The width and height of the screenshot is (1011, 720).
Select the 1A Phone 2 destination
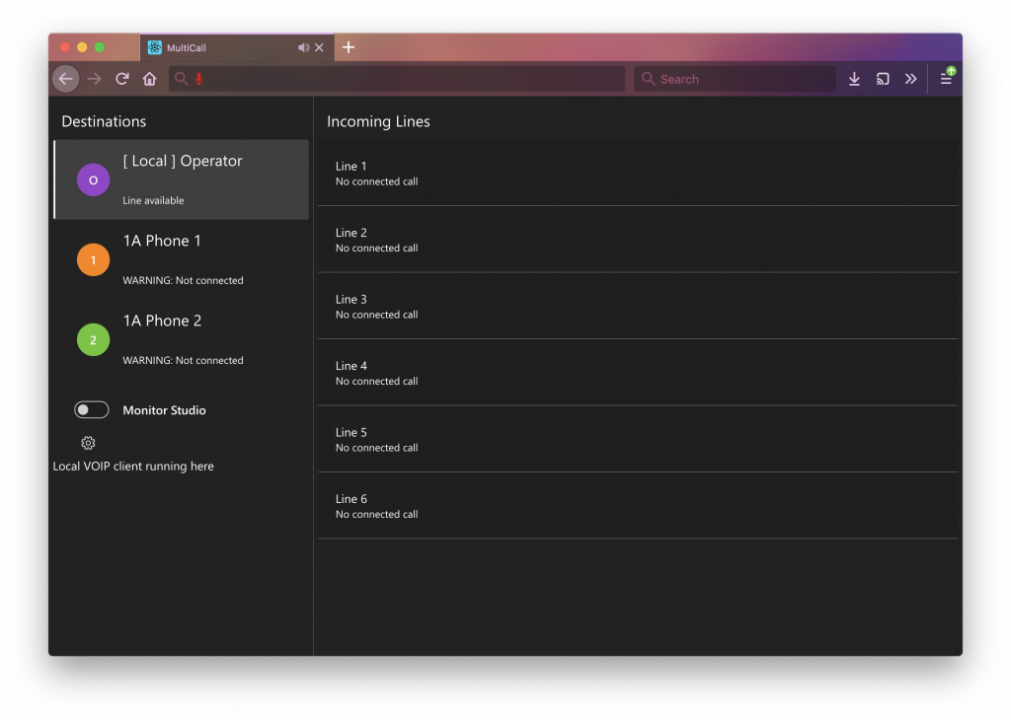point(182,339)
